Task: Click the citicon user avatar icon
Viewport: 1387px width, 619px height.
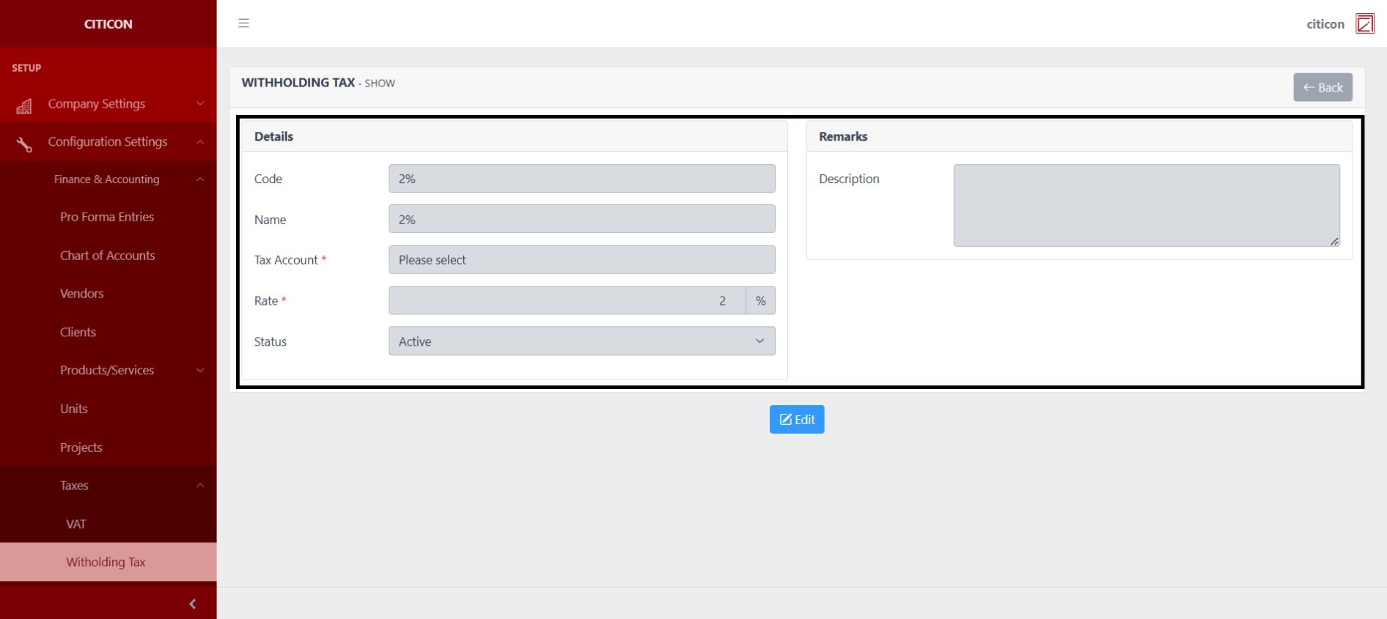Action: (1364, 23)
